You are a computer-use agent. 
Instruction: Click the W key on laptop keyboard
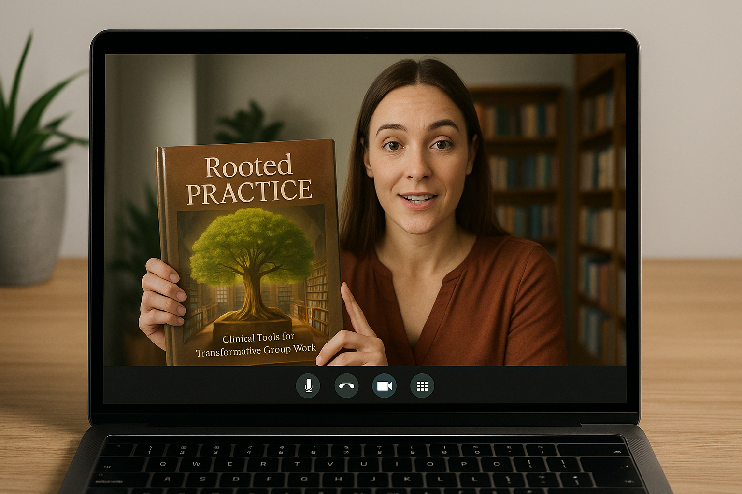(196, 464)
